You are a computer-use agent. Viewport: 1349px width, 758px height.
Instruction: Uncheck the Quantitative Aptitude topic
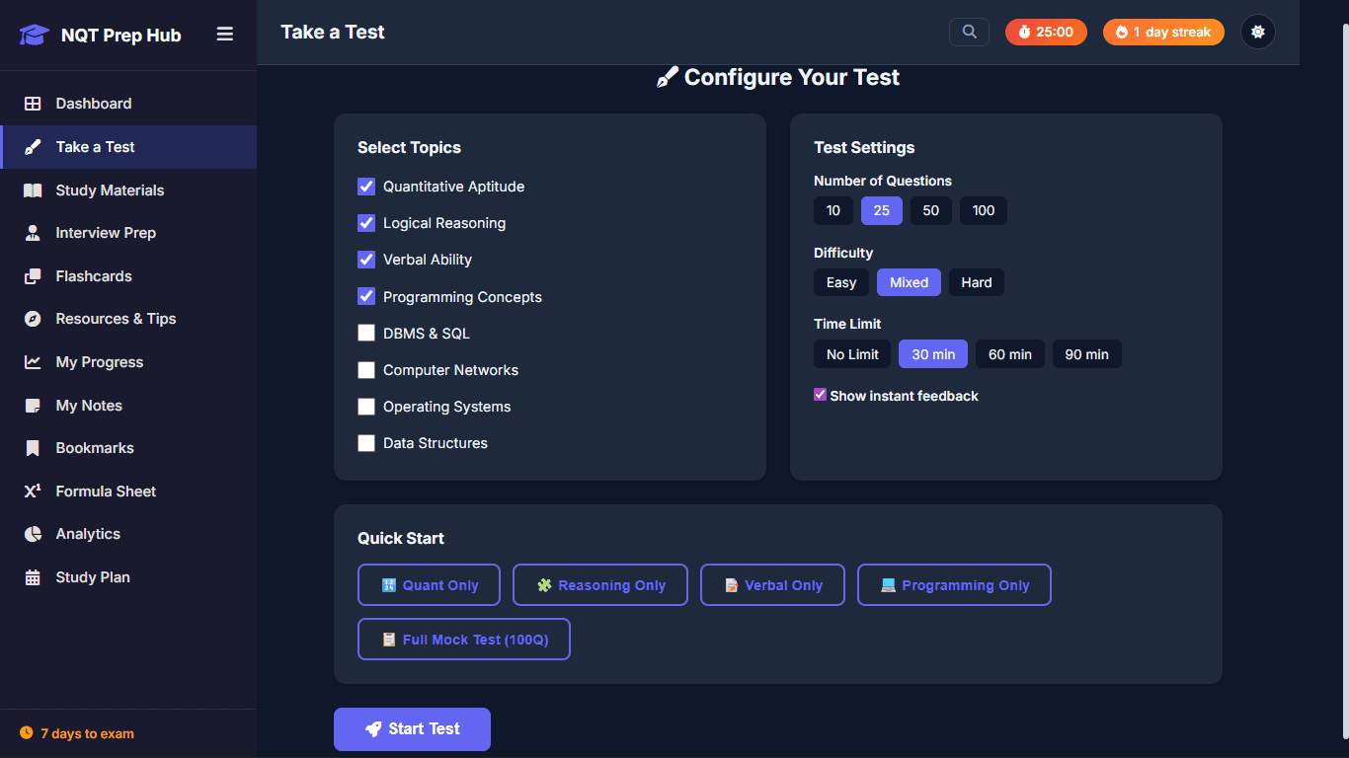tap(366, 187)
